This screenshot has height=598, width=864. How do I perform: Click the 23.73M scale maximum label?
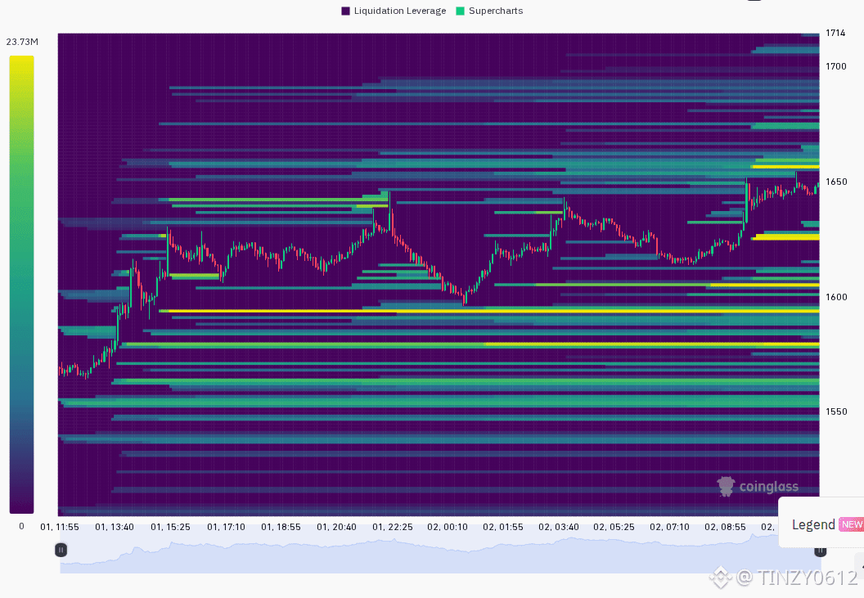[x=22, y=42]
